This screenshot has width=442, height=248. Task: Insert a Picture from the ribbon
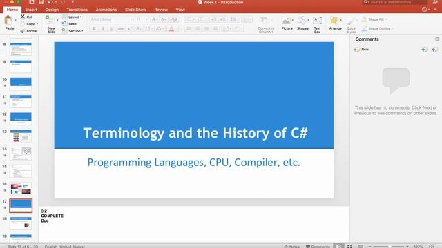[x=287, y=23]
